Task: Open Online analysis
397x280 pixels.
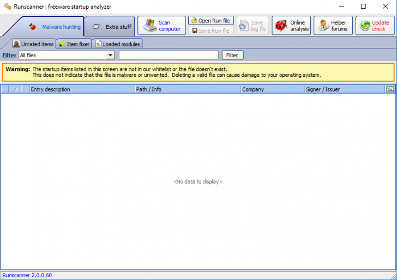Action: click(x=291, y=26)
